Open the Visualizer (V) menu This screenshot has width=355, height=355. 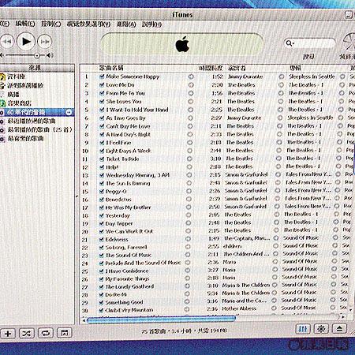88,24
